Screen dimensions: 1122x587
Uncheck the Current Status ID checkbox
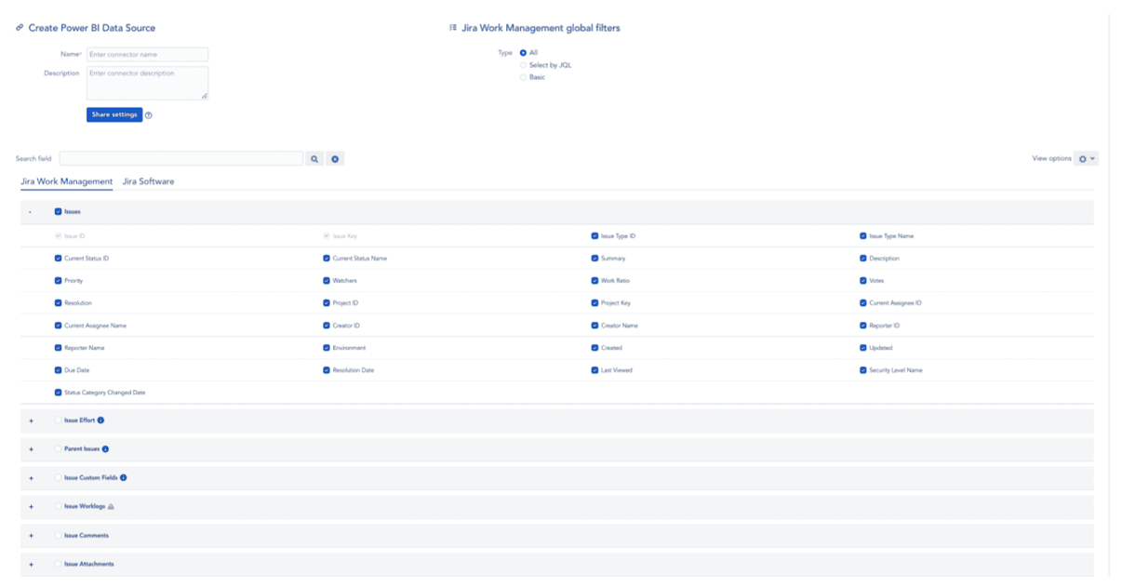59,259
